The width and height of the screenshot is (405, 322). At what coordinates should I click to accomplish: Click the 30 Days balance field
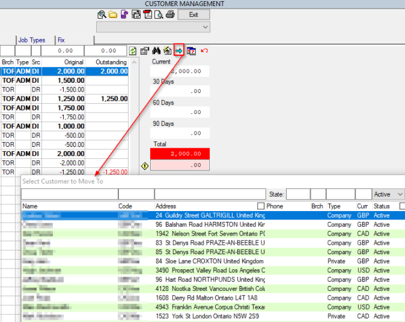180,91
